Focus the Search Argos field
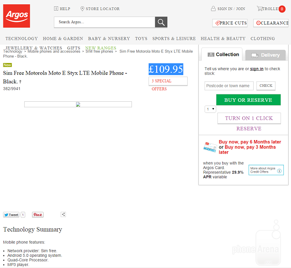Image resolution: width=291 pixels, height=268 pixels. point(104,22)
